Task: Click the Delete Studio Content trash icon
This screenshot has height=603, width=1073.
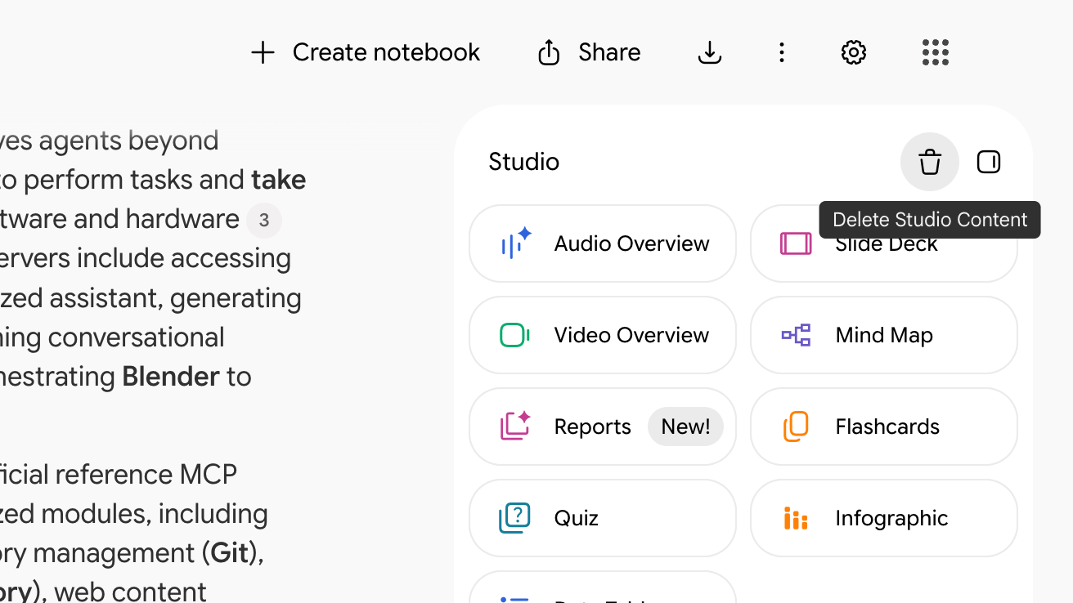Action: coord(930,162)
